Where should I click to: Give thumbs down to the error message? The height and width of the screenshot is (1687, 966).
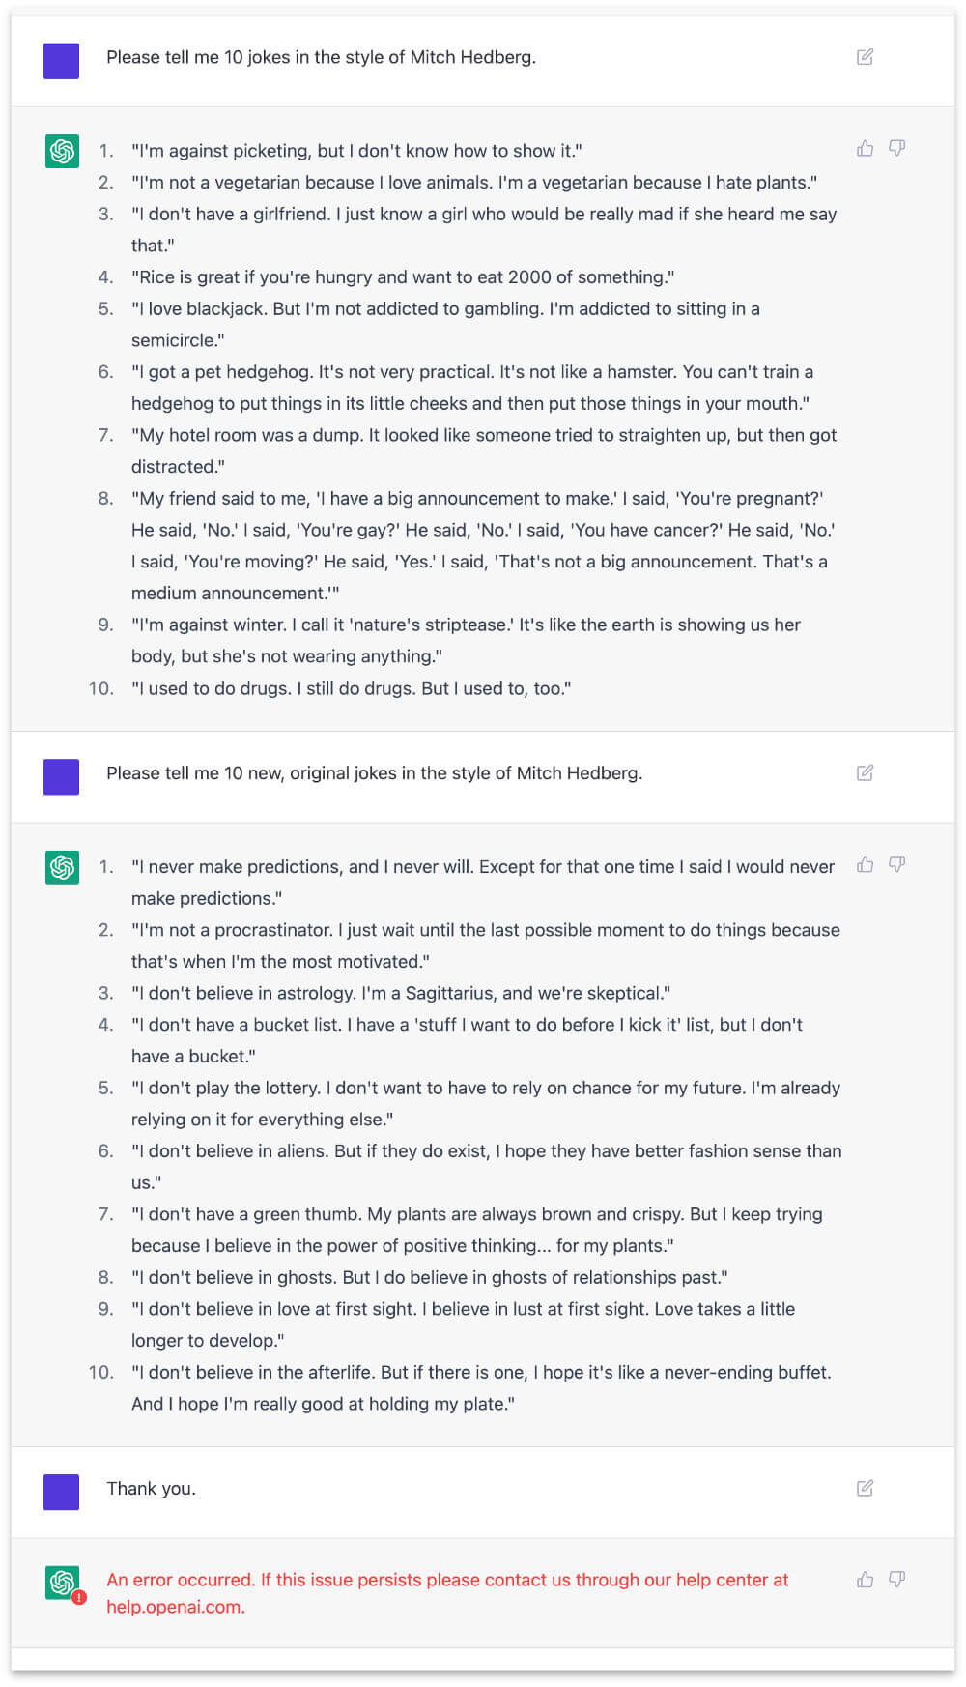point(897,1580)
